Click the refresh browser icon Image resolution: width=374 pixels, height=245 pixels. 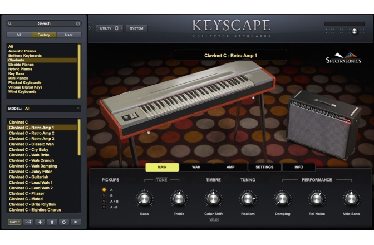(x=63, y=222)
